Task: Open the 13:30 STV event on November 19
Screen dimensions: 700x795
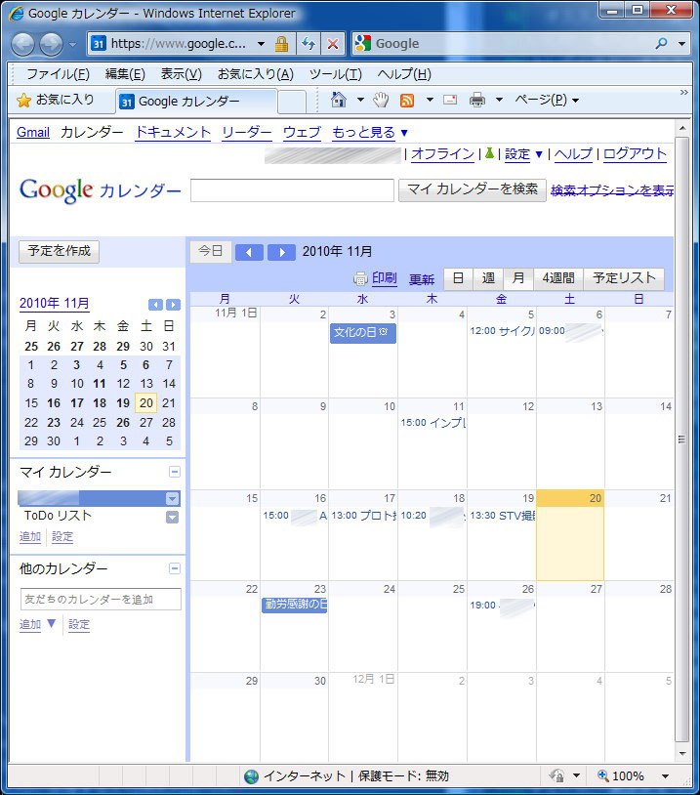Action: coord(502,516)
